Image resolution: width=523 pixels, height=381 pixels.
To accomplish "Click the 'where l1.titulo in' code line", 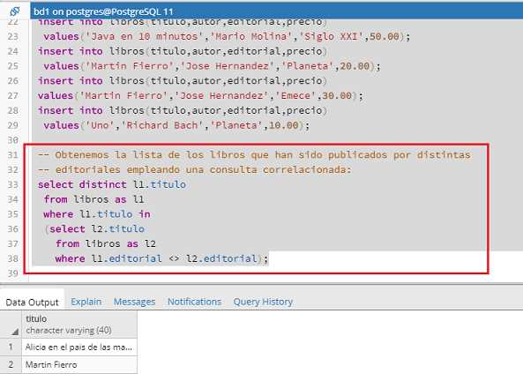I will click(x=97, y=214).
